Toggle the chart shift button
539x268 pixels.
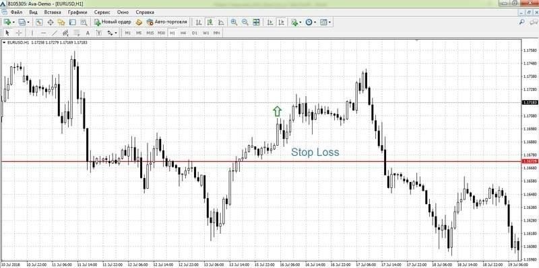[281, 22]
